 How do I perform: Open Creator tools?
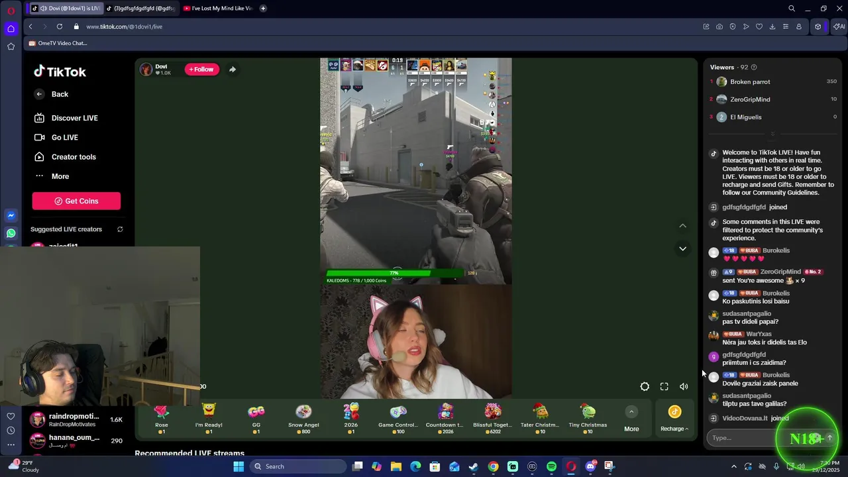(x=65, y=157)
